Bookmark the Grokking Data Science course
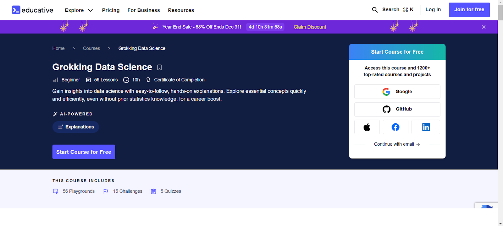503x226 pixels. coord(159,67)
